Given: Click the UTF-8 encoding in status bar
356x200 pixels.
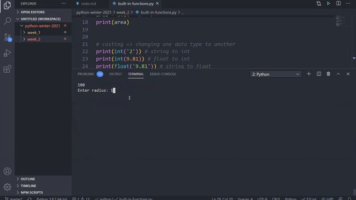Looking at the screenshot, I should coord(262,199).
